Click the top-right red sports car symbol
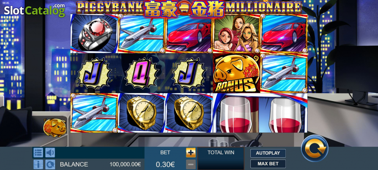 click(x=284, y=34)
